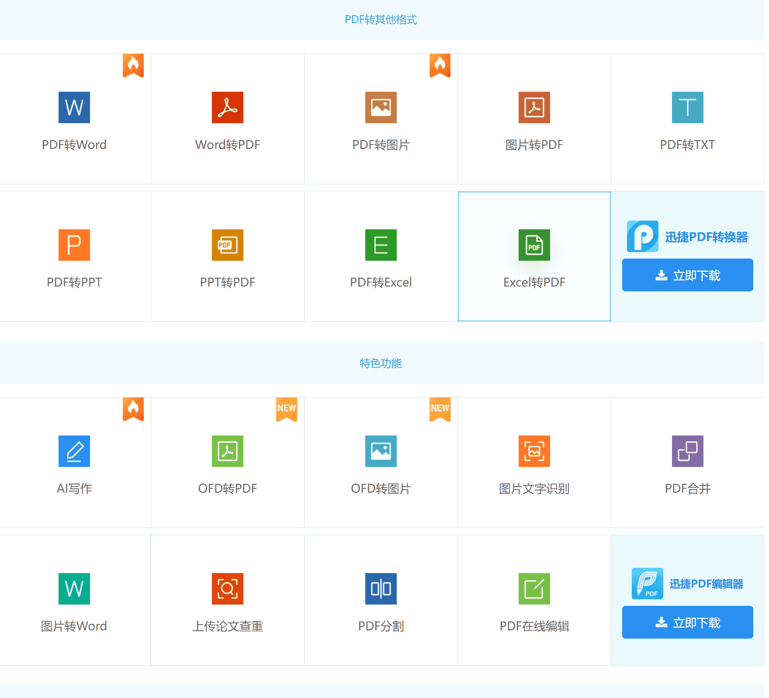769x698 pixels.
Task: Click the 图片文字识别 OCR icon
Action: (x=534, y=451)
